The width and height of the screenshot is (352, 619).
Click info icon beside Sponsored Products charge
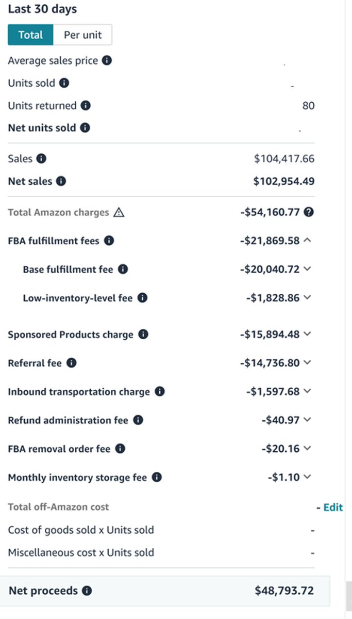tap(143, 335)
